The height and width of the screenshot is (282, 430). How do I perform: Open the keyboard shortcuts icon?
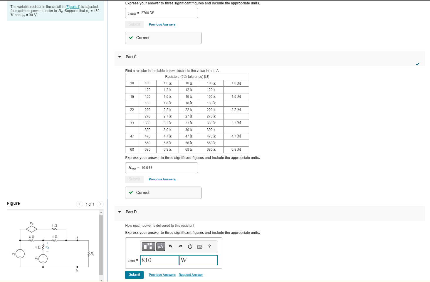[x=199, y=246]
